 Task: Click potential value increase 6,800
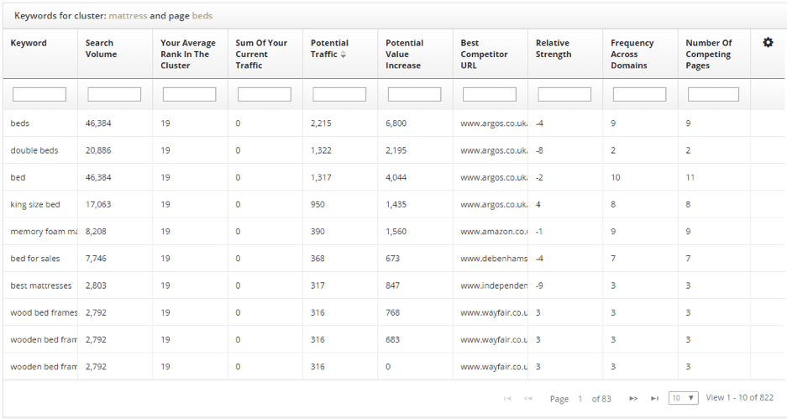396,123
